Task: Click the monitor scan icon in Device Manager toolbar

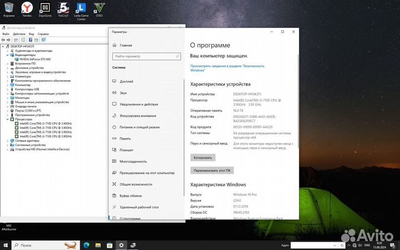Action: click(44, 40)
